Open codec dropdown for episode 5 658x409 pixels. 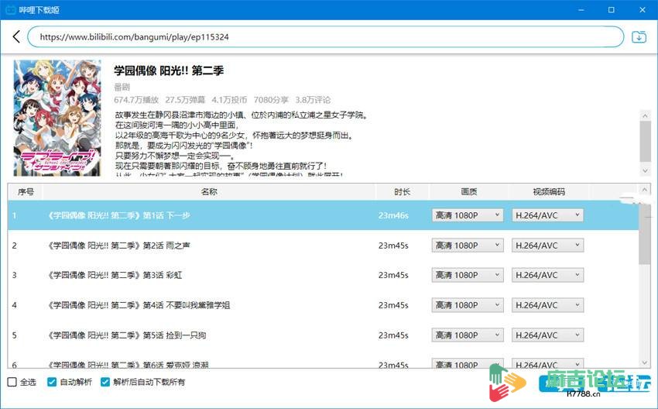547,335
